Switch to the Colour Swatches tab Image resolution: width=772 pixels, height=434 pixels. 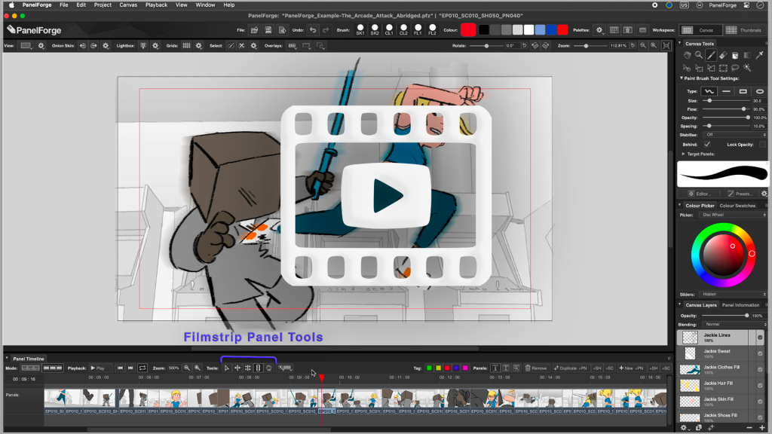click(737, 205)
